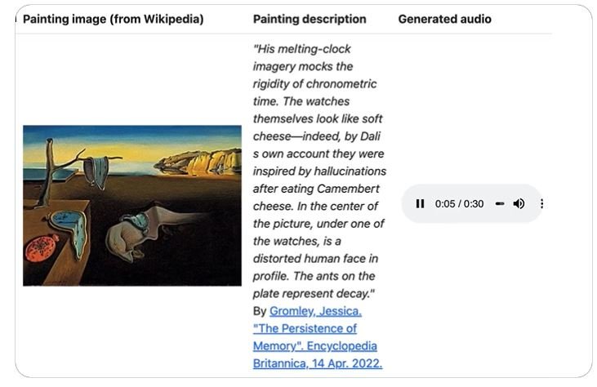Click the 'Generated audio' column header

pyautogui.click(x=444, y=19)
